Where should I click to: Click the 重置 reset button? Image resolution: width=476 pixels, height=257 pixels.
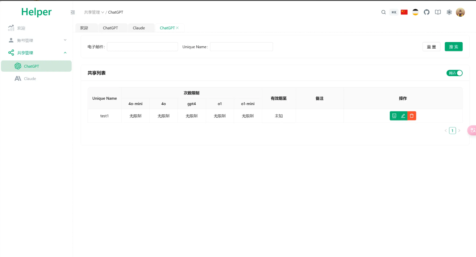click(x=431, y=47)
